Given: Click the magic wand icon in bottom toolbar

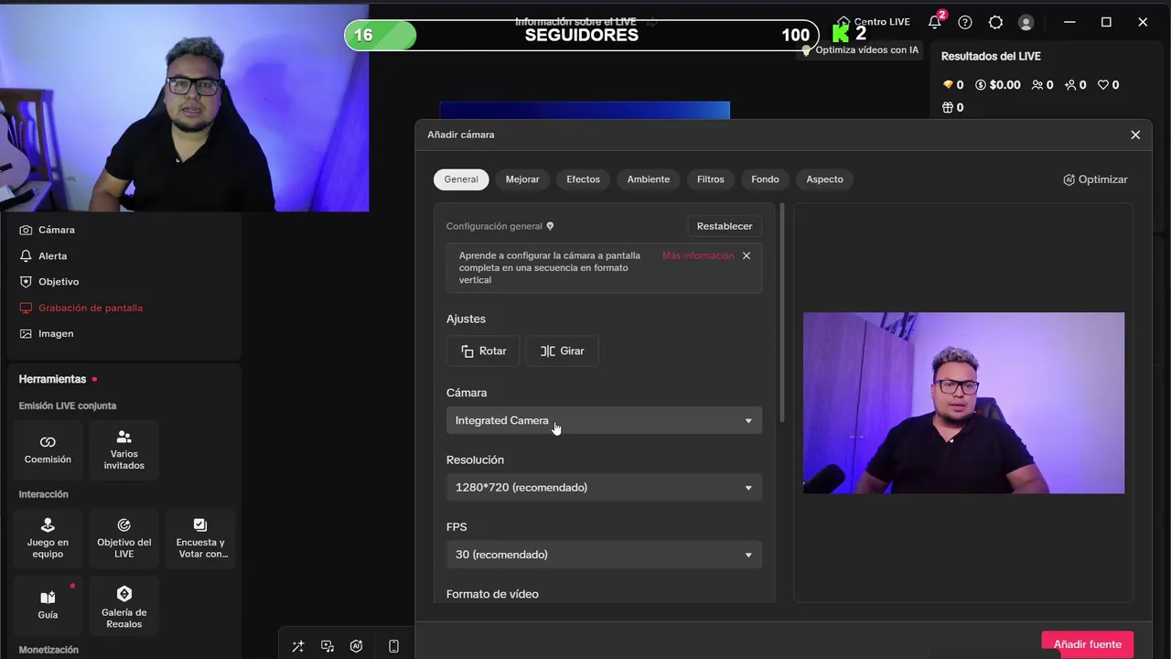Looking at the screenshot, I should 298,646.
